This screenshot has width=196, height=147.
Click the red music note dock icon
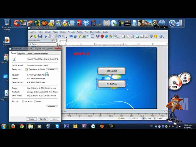93,23
